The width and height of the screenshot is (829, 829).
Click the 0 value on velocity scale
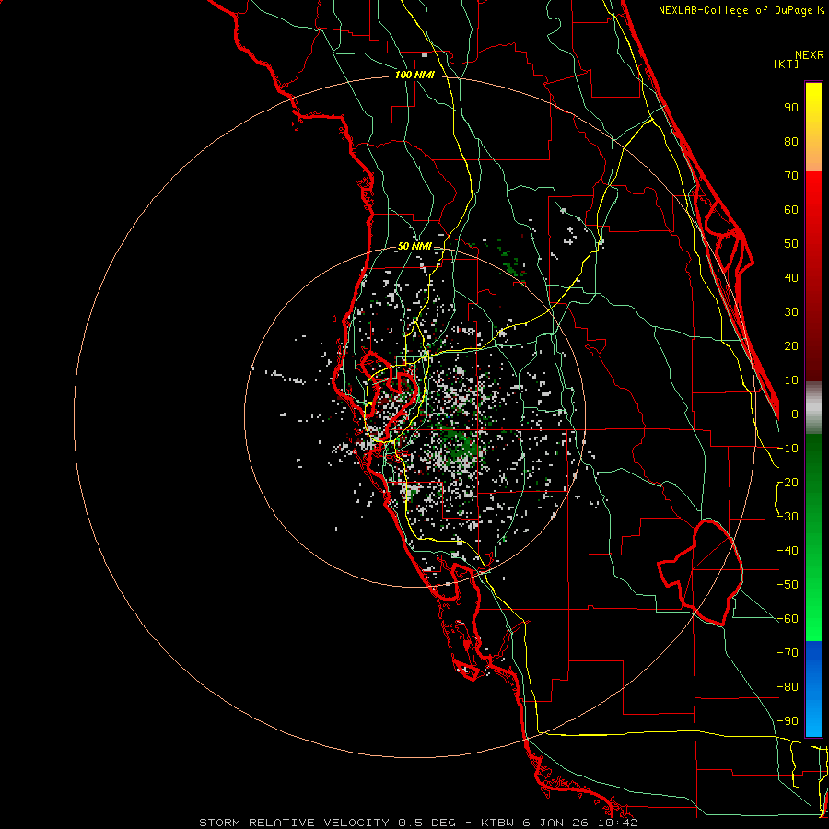tap(795, 414)
